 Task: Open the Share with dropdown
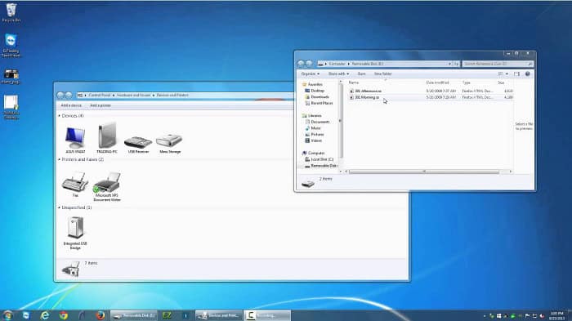coord(338,74)
